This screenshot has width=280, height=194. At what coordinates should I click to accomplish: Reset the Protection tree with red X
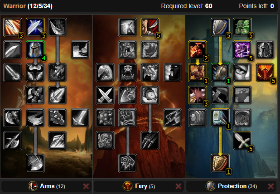(x=271, y=186)
